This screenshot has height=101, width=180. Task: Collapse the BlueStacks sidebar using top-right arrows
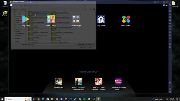[170, 2]
